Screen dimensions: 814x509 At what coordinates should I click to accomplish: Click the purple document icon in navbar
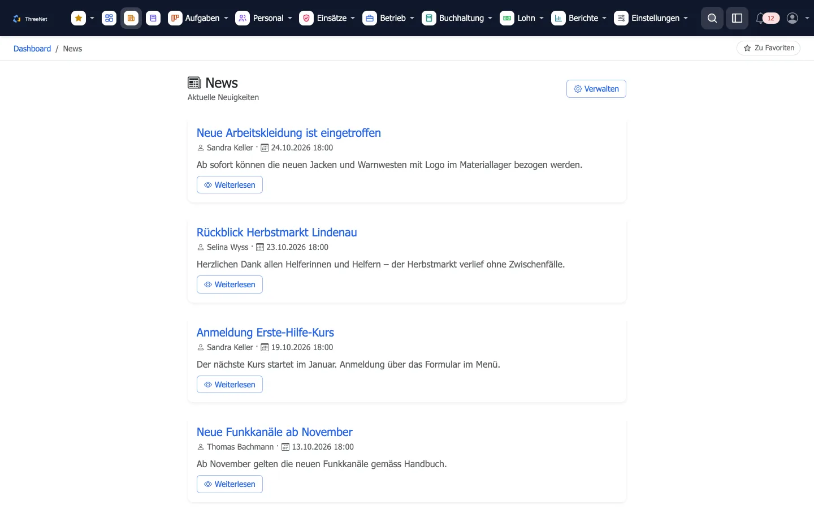pos(153,18)
